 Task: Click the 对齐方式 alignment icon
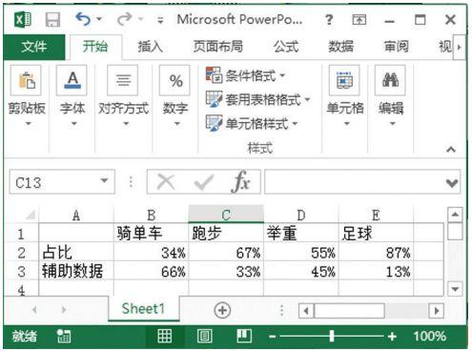pyautogui.click(x=123, y=80)
